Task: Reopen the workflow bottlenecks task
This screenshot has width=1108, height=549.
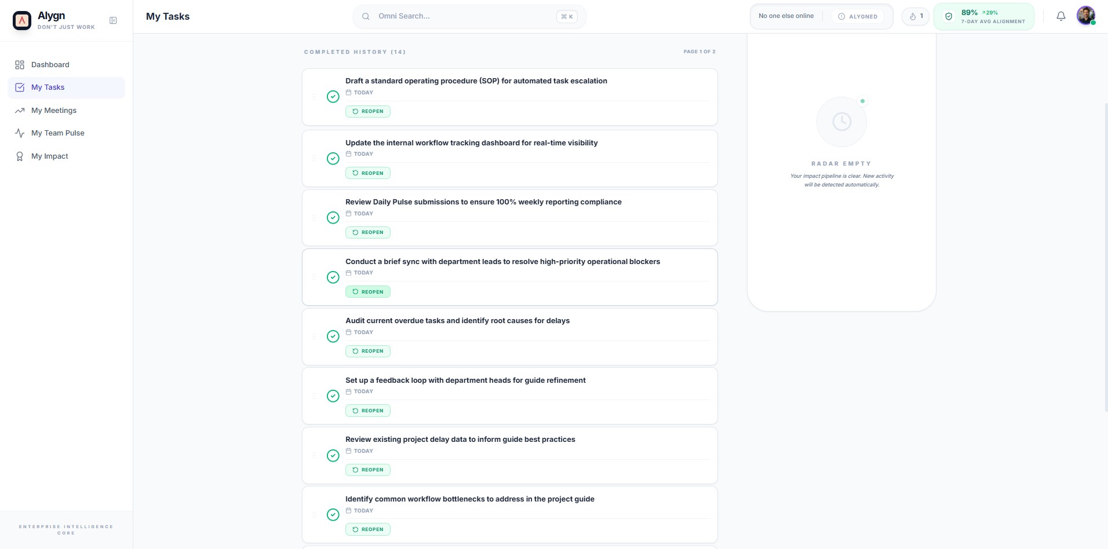Action: point(368,529)
